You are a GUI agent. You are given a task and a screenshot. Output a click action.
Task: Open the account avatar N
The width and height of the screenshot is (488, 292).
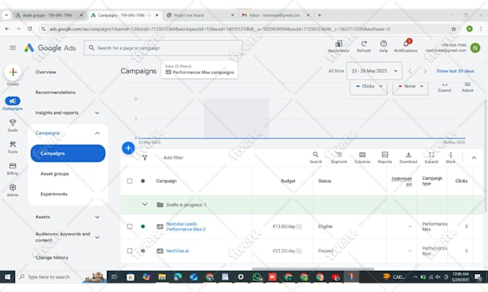coord(475,48)
